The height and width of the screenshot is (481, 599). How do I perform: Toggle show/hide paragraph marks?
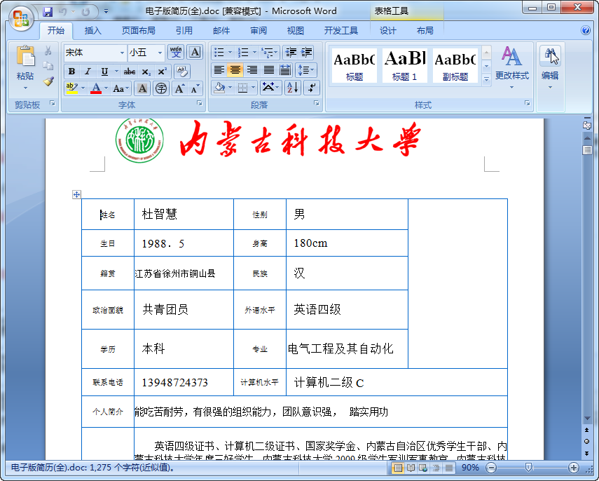pos(312,88)
